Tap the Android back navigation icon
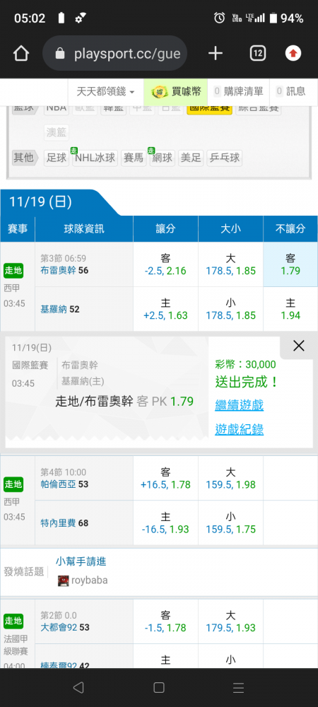 point(78,687)
